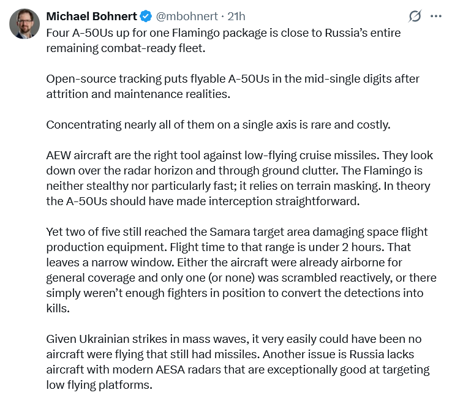Viewport: 452px width, 398px height.
Task: Click the word "kills." on its own line
Action: 58,308
